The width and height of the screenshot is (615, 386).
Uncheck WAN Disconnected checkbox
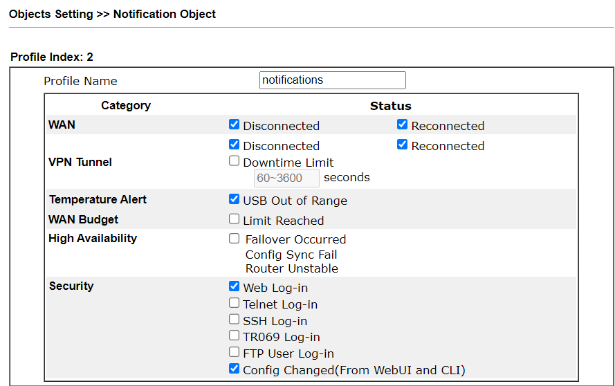pos(234,125)
